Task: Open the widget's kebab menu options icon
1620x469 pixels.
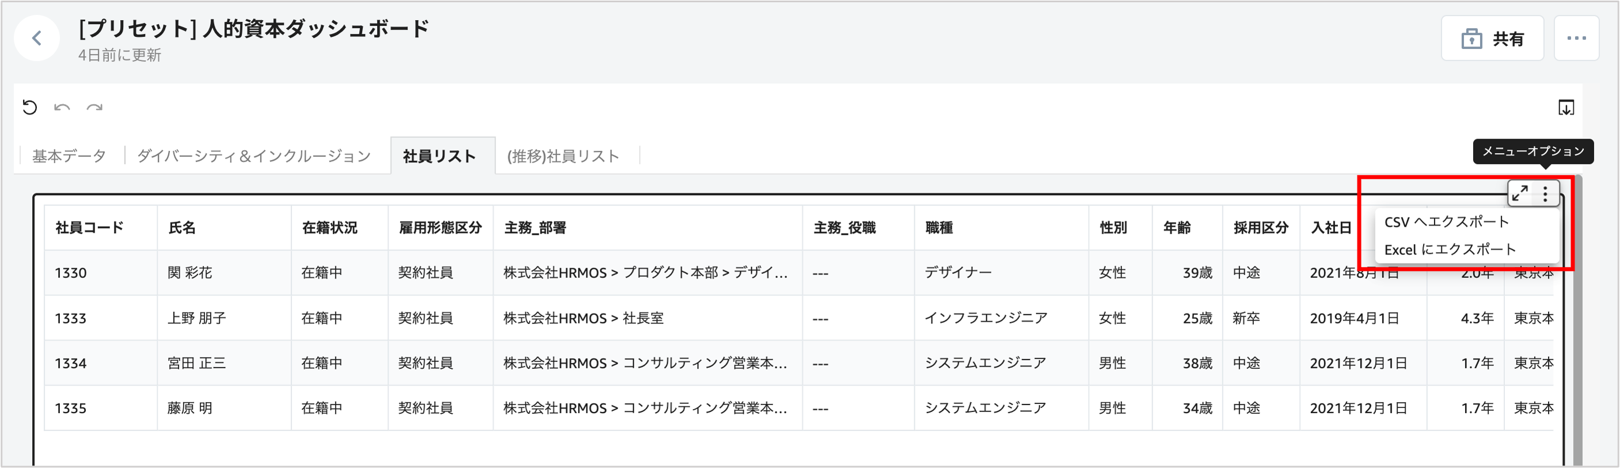Action: [1545, 193]
